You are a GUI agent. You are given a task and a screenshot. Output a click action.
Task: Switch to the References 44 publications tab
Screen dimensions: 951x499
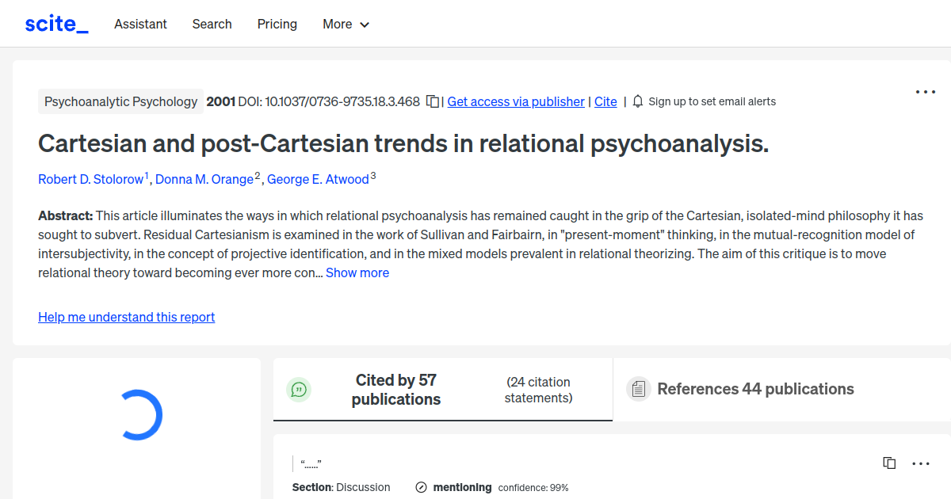click(755, 389)
